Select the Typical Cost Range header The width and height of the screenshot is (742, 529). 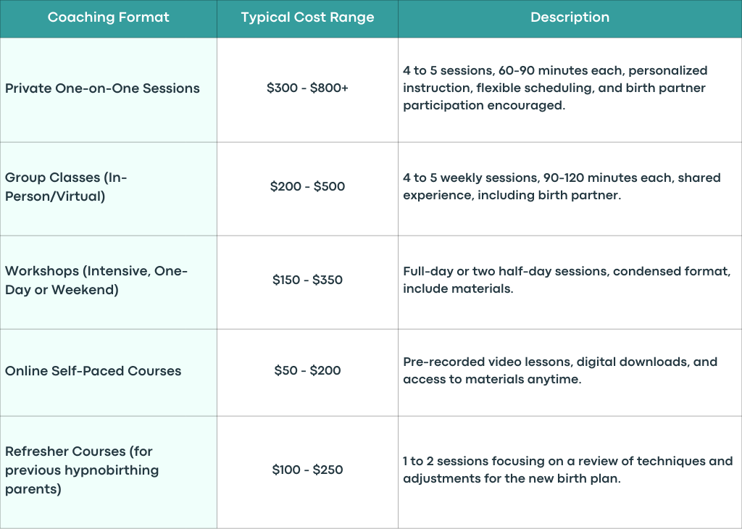pos(307,17)
